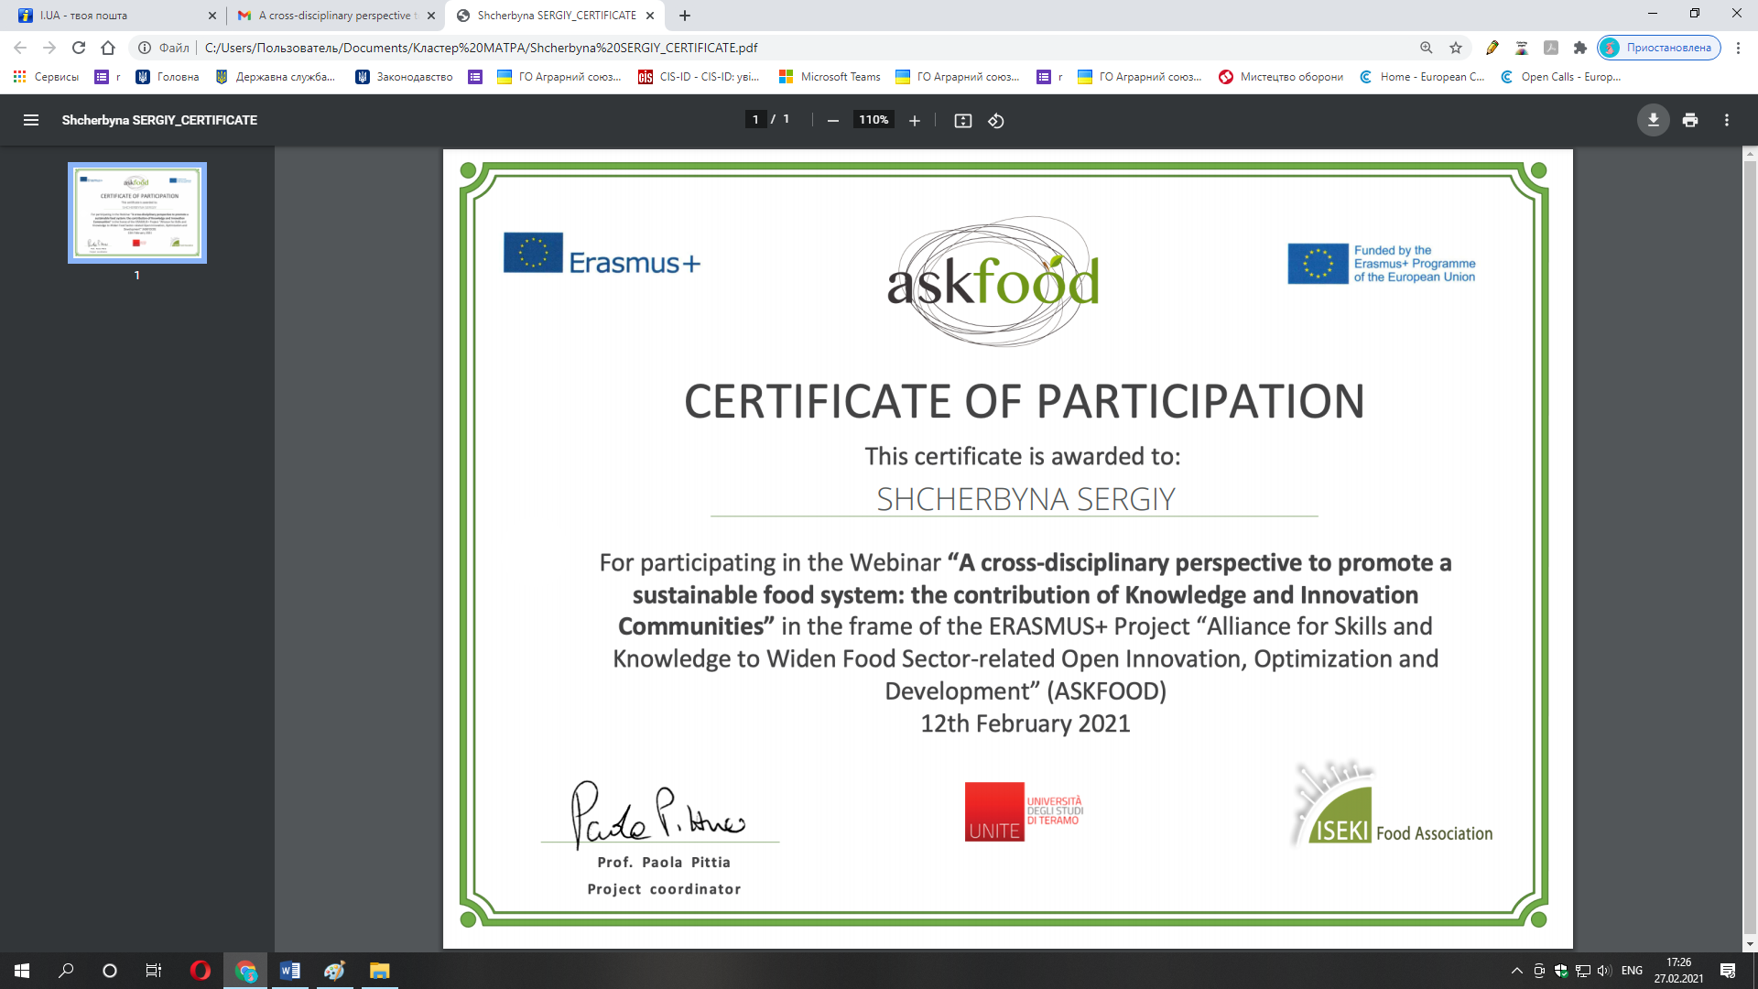Bookmark this page with the star icon
The height and width of the screenshot is (989, 1758).
click(x=1456, y=48)
